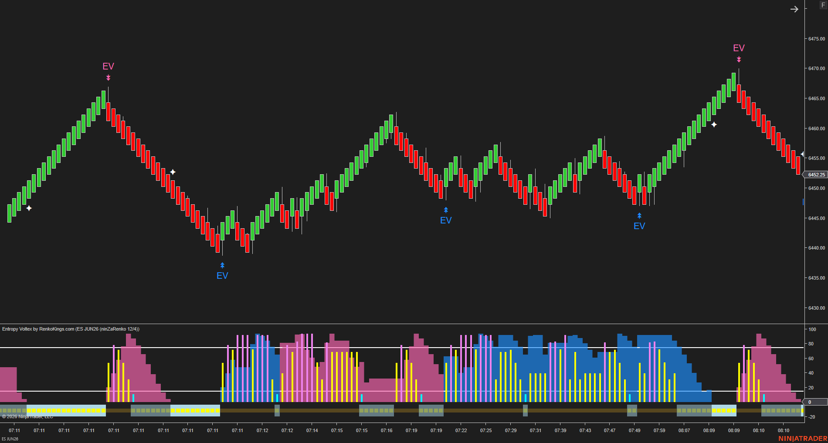Viewport: 828px width, 443px height.
Task: Click the white star marker on the final uptrend
Action: tap(714, 125)
